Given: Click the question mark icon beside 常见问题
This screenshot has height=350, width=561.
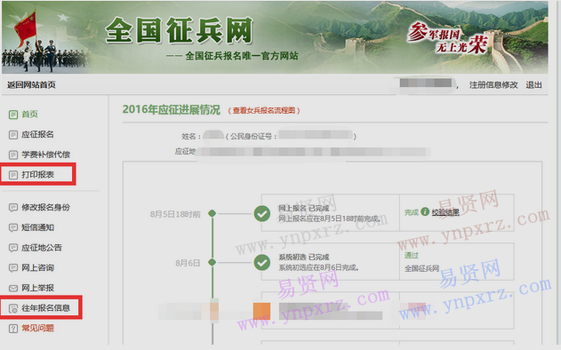Looking at the screenshot, I should click(13, 329).
